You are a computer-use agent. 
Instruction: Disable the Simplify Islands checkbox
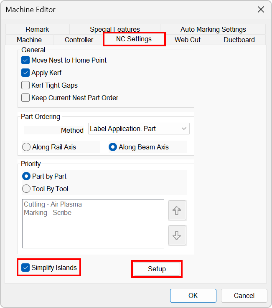tap(25, 268)
